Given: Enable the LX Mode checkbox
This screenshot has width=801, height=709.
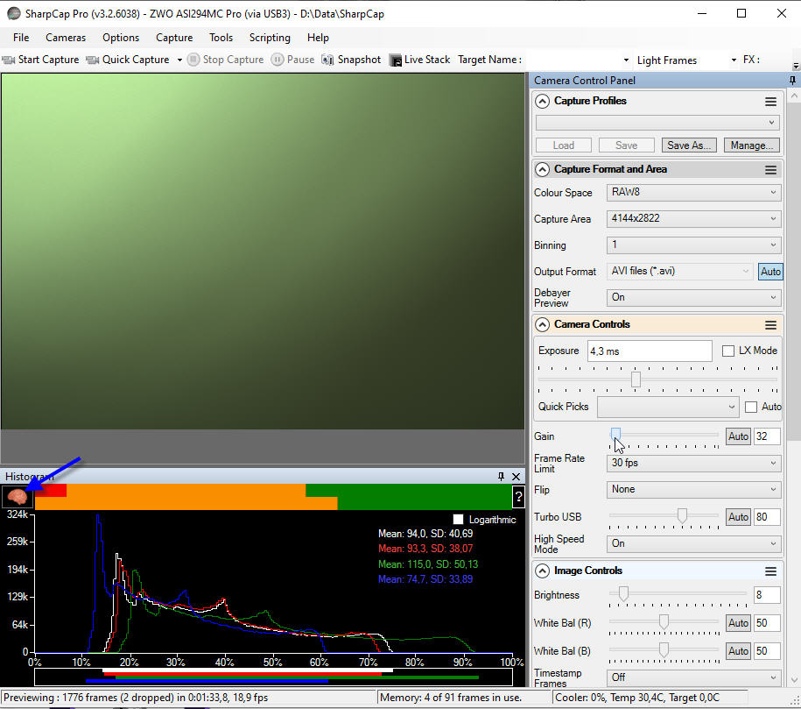Looking at the screenshot, I should [728, 351].
